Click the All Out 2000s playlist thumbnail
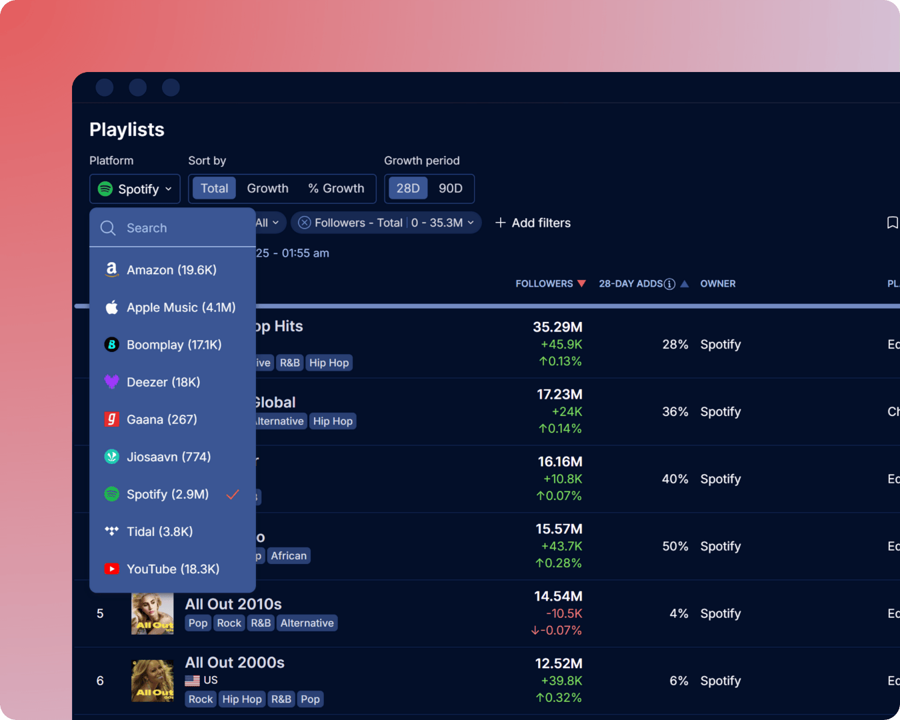This screenshot has width=900, height=720. (152, 680)
